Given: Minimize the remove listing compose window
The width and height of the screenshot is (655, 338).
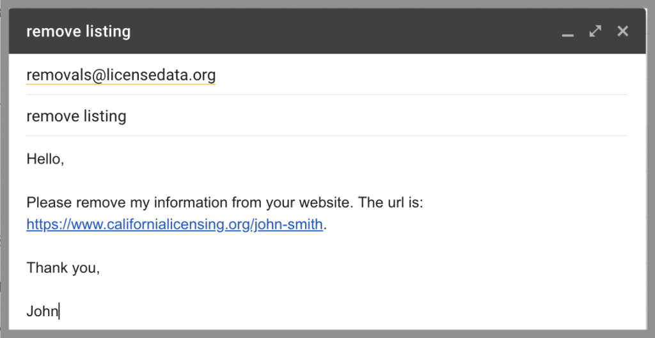Looking at the screenshot, I should click(x=567, y=32).
